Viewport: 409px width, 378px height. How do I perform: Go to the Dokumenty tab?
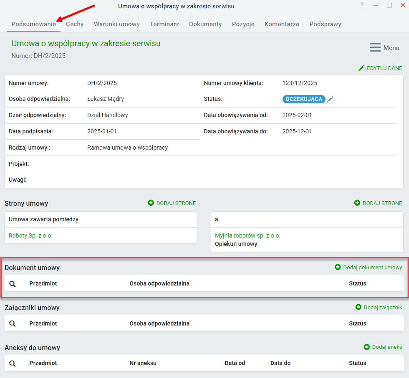tap(205, 24)
